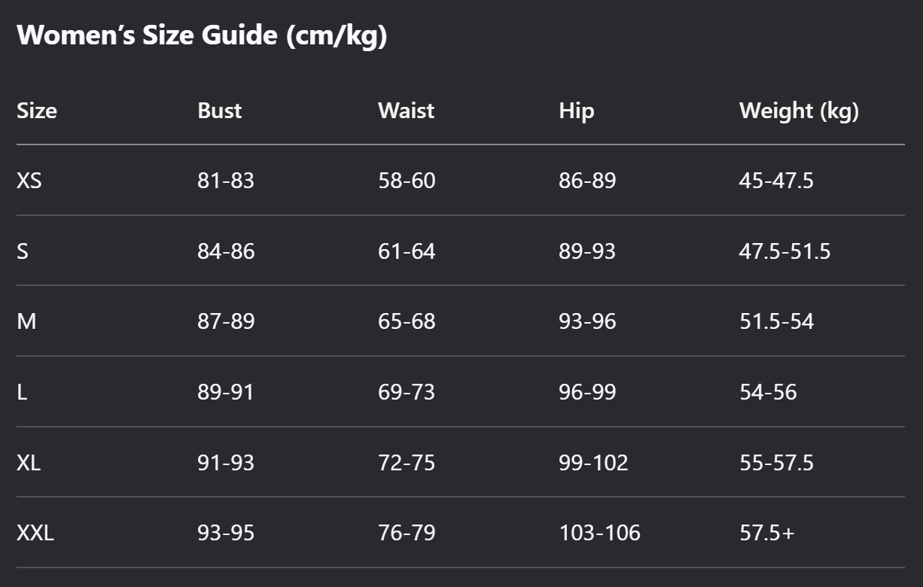Image resolution: width=923 pixels, height=587 pixels.
Task: Click bust value 81-83
Action: pos(226,181)
